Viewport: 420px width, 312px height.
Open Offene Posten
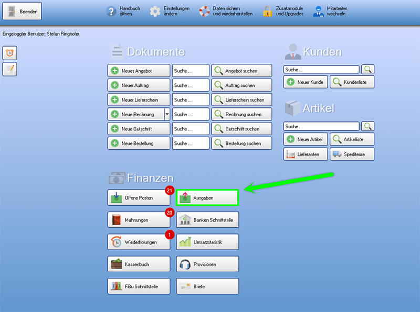[x=139, y=198]
